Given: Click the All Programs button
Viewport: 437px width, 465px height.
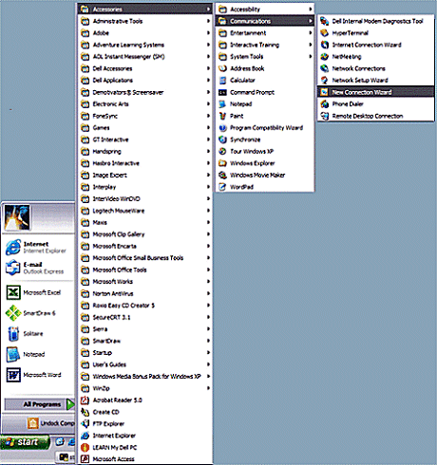Looking at the screenshot, I should click(x=39, y=404).
